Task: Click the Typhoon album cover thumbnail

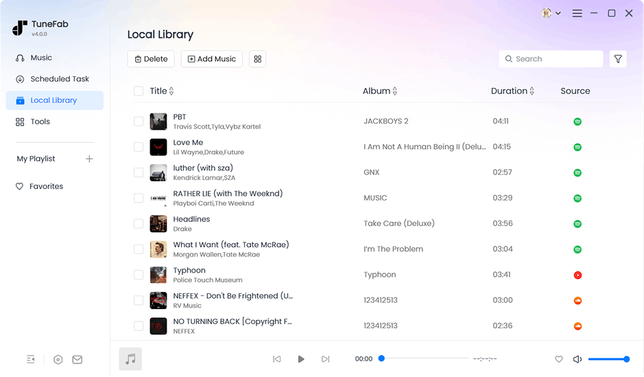Action: point(158,275)
